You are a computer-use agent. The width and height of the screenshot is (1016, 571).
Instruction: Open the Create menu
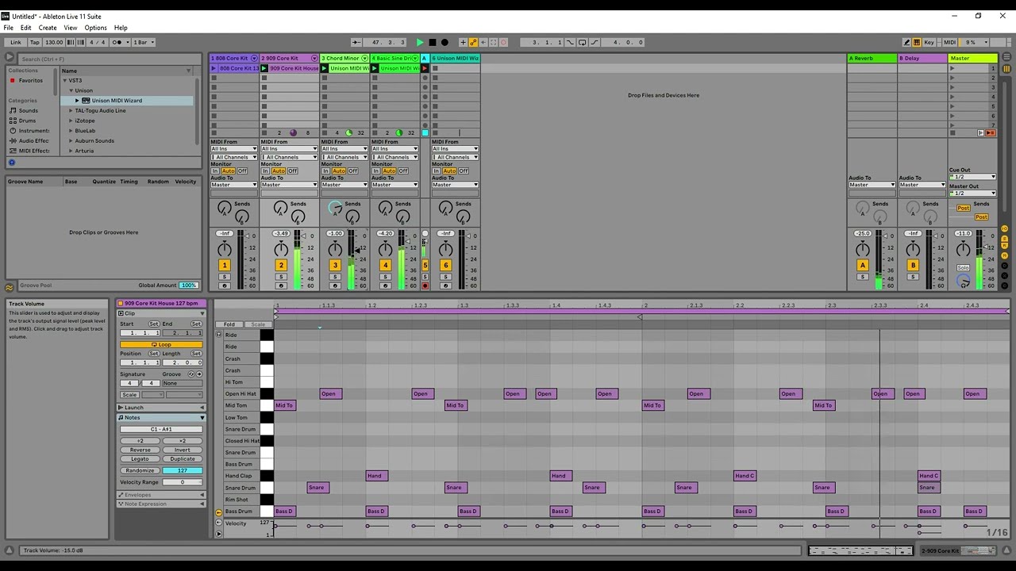[48, 28]
